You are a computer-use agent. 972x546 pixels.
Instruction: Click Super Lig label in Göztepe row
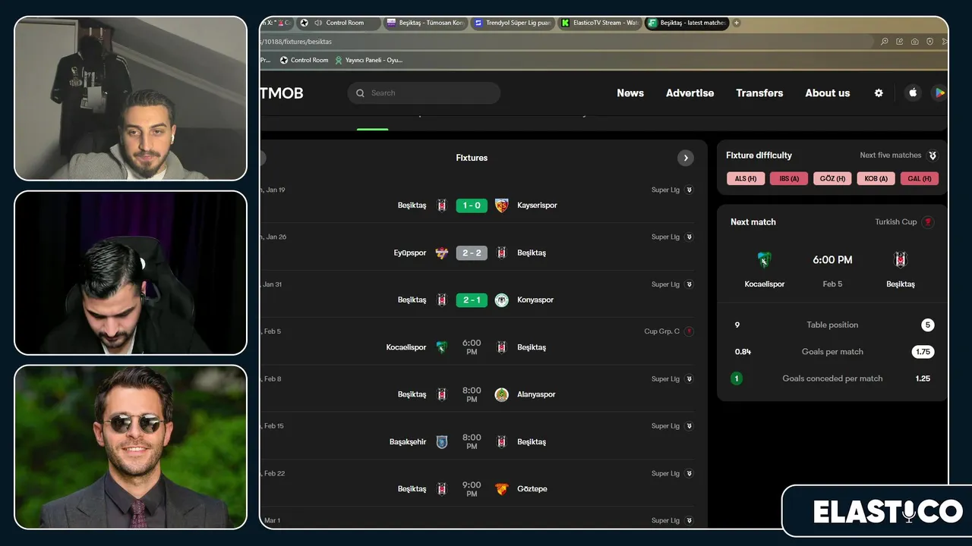coord(665,473)
